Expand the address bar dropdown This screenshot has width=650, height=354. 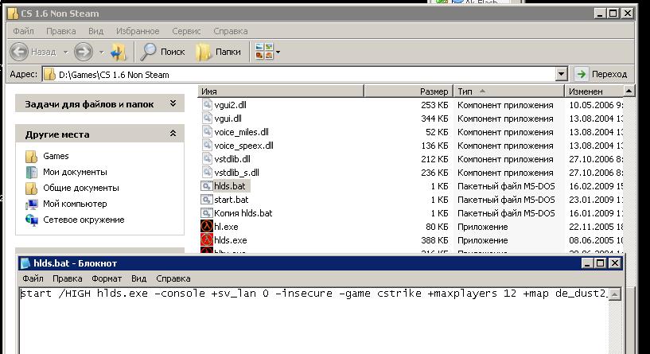pyautogui.click(x=561, y=74)
